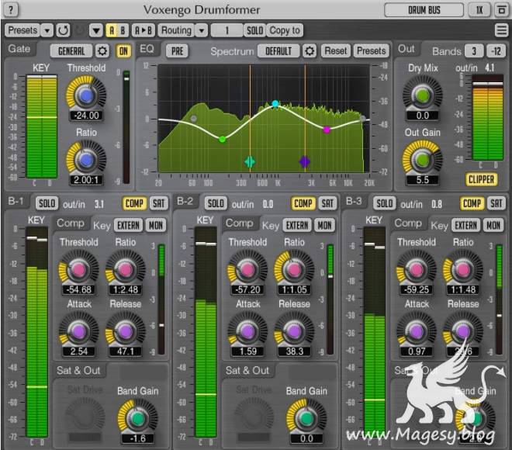The height and width of the screenshot is (450, 512).
Task: Click the top-bar Presets button
Action: (x=22, y=30)
